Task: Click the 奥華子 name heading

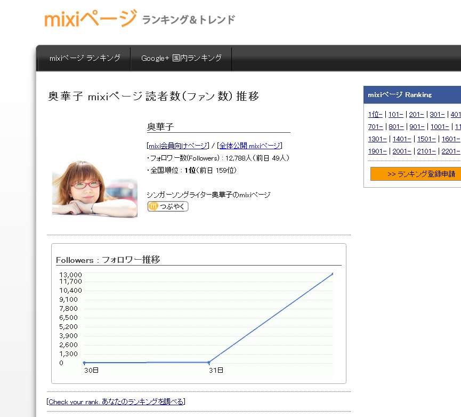Action: coord(160,127)
